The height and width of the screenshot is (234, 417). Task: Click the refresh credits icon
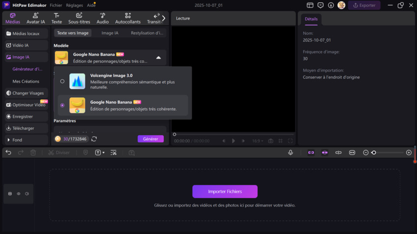point(94,139)
